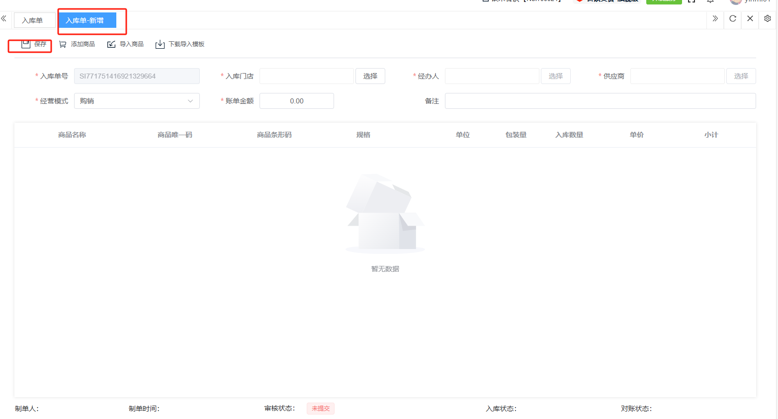The width and height of the screenshot is (778, 419).
Task: Open tab settings via the gear icon
Action: (768, 19)
